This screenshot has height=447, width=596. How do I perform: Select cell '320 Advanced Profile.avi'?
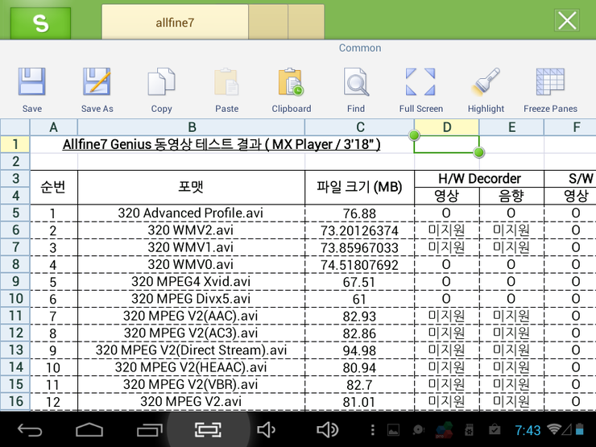pyautogui.click(x=191, y=213)
